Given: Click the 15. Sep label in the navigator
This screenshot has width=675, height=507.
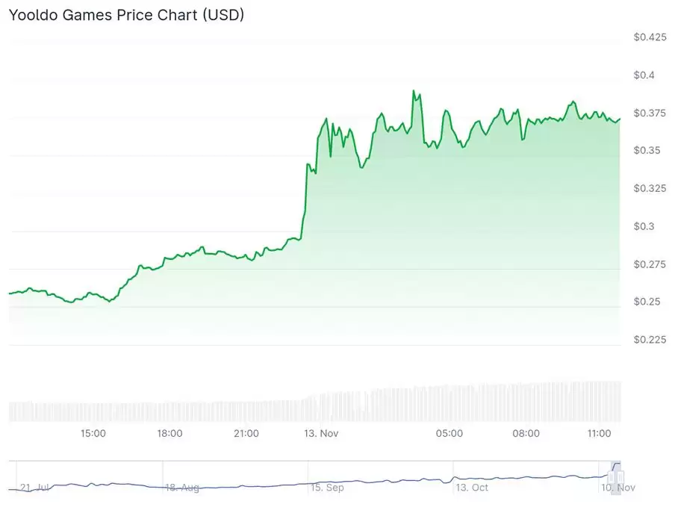Looking at the screenshot, I should [x=327, y=488].
